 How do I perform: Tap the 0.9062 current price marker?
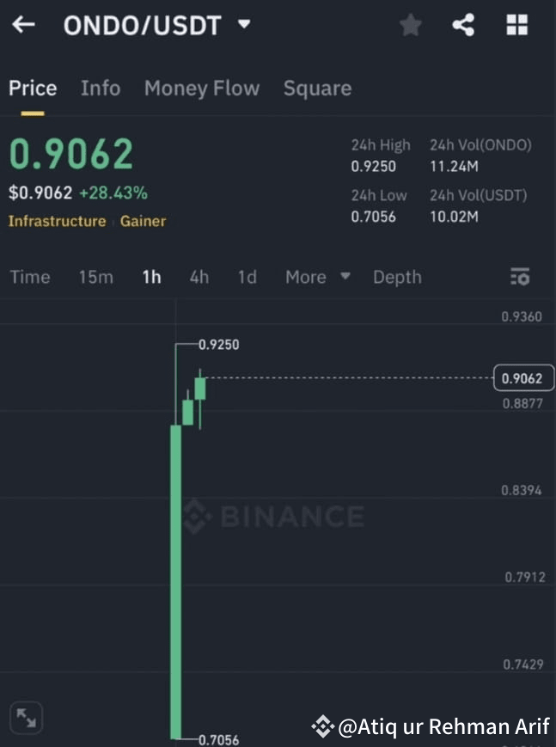[523, 378]
